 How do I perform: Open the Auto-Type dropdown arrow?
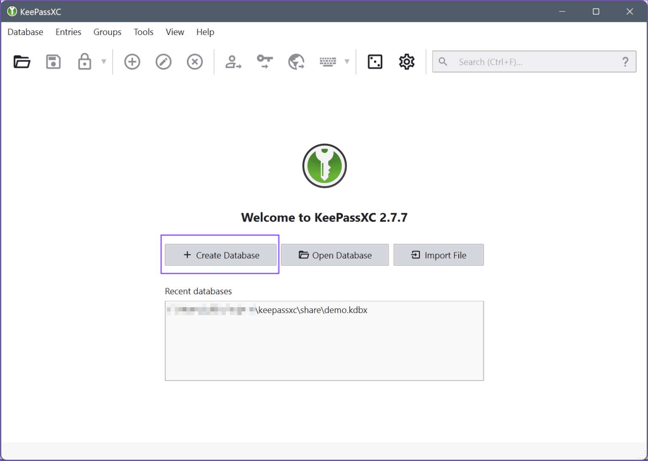click(347, 62)
